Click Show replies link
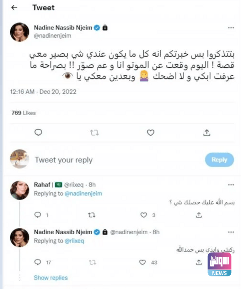241x289 pixels. 51,278
